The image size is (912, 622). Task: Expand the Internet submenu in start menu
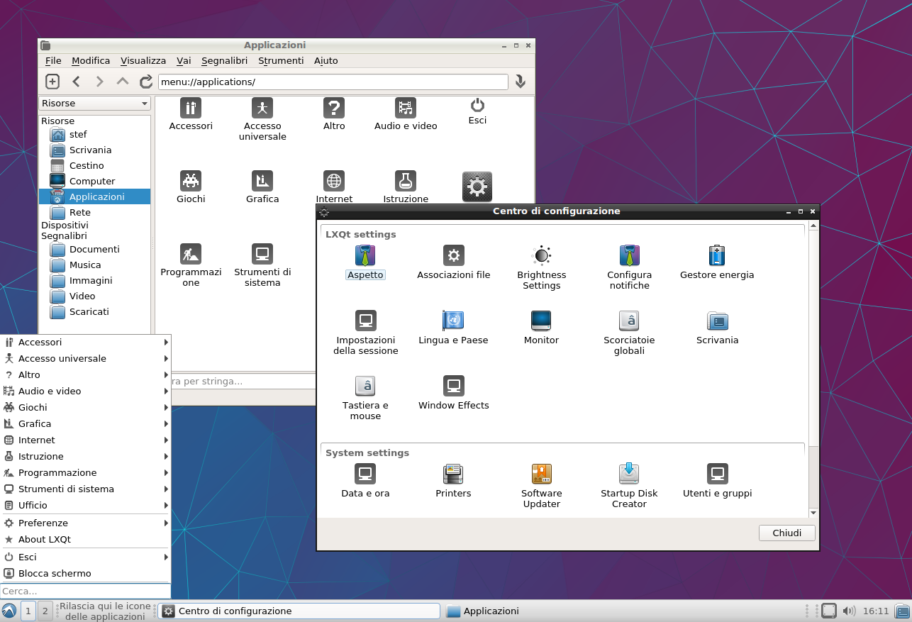coord(85,440)
